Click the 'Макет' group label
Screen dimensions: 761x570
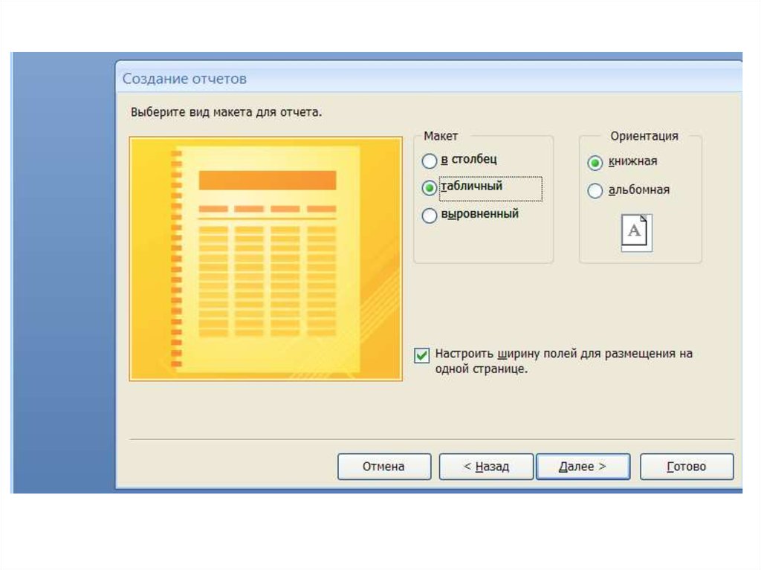pos(441,136)
